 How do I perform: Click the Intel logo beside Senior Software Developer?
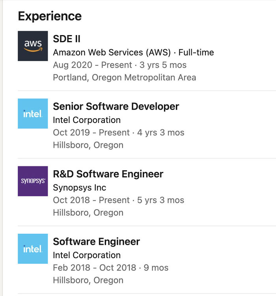(33, 114)
